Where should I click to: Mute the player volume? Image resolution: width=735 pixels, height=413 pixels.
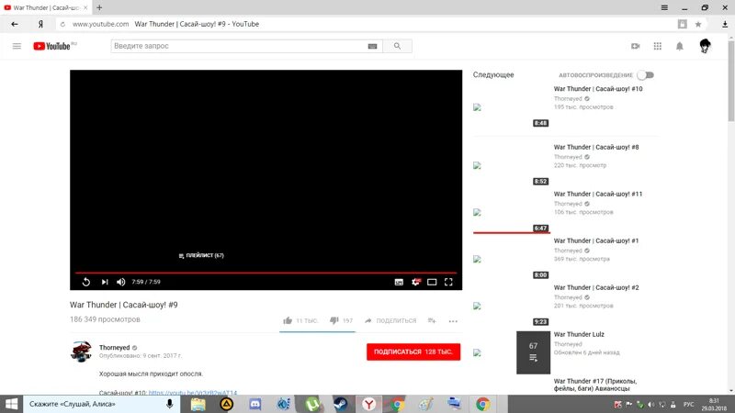(x=121, y=282)
